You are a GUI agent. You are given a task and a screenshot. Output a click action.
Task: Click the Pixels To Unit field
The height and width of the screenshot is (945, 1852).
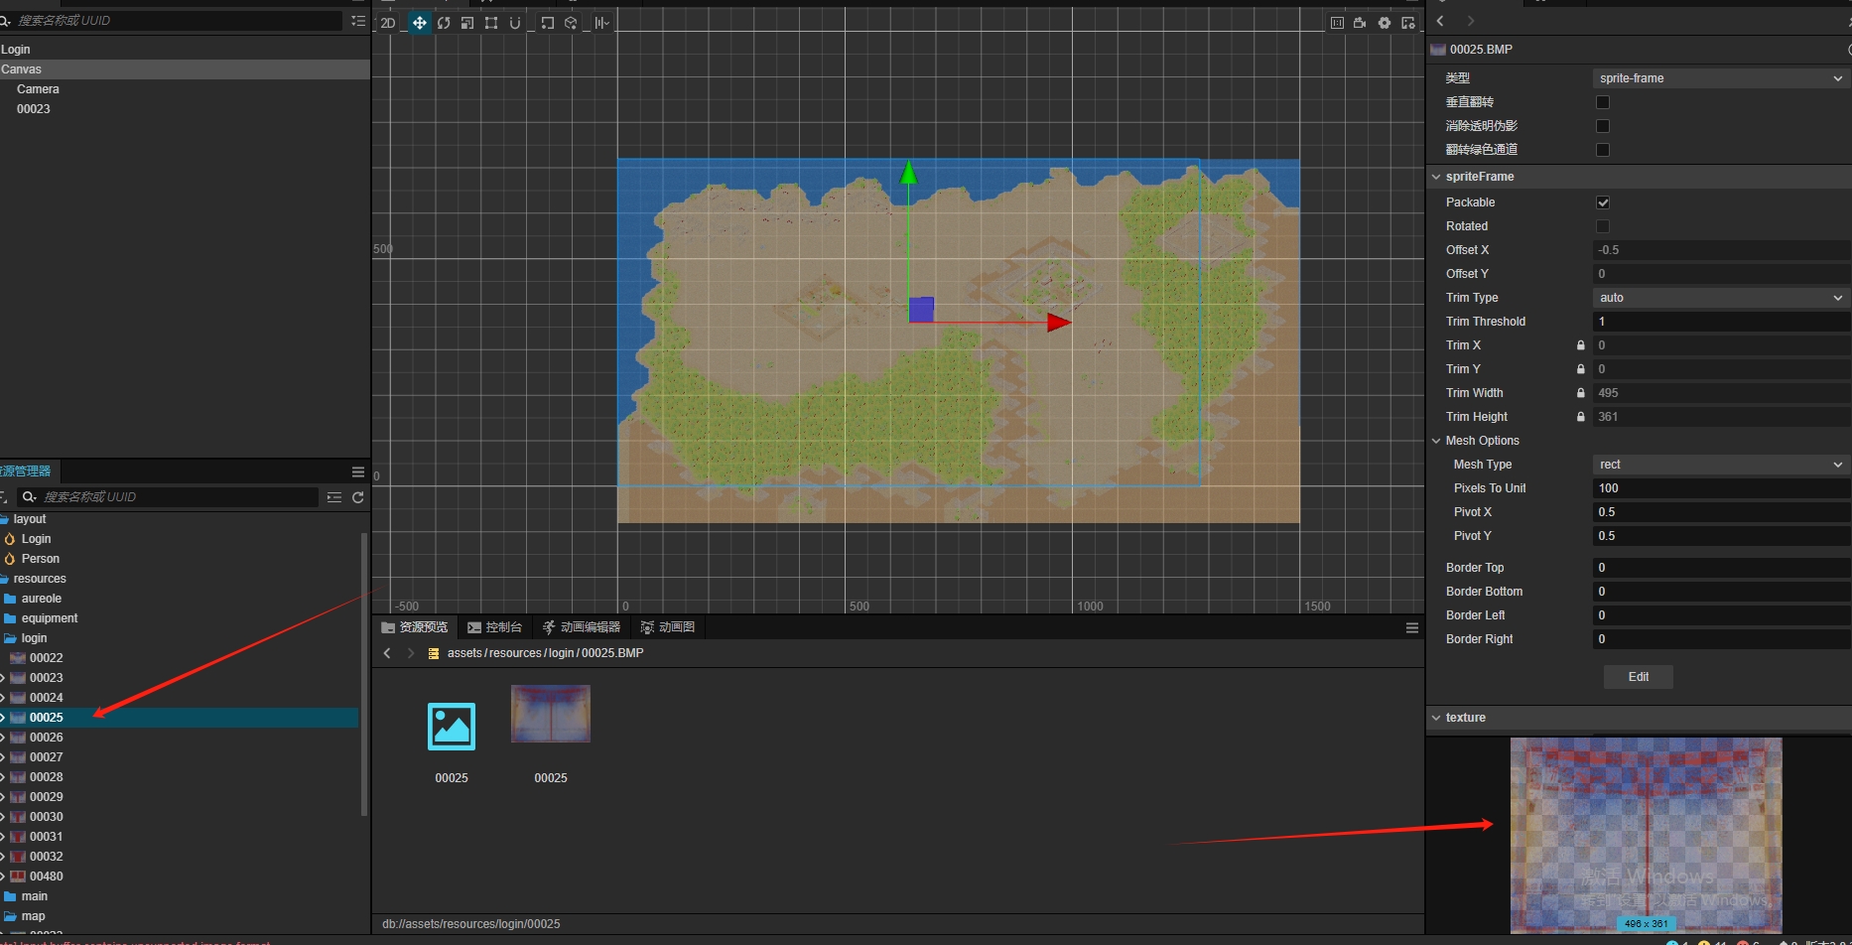click(1721, 488)
